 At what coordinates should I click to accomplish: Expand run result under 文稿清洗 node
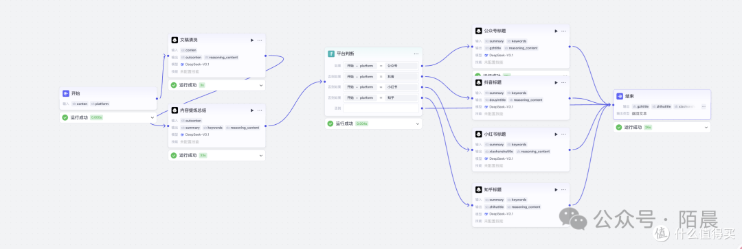pos(261,86)
